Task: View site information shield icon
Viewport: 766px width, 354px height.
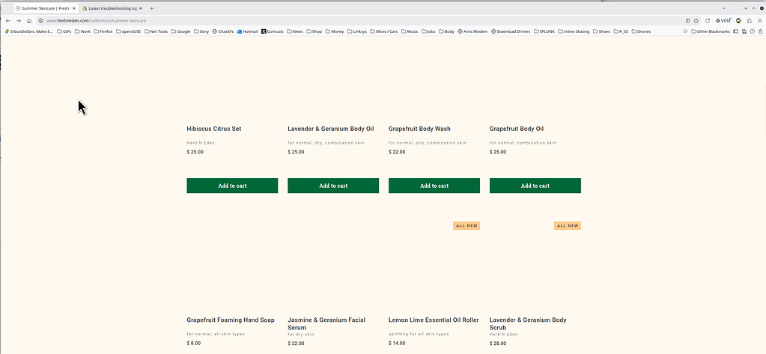Action: click(x=41, y=21)
